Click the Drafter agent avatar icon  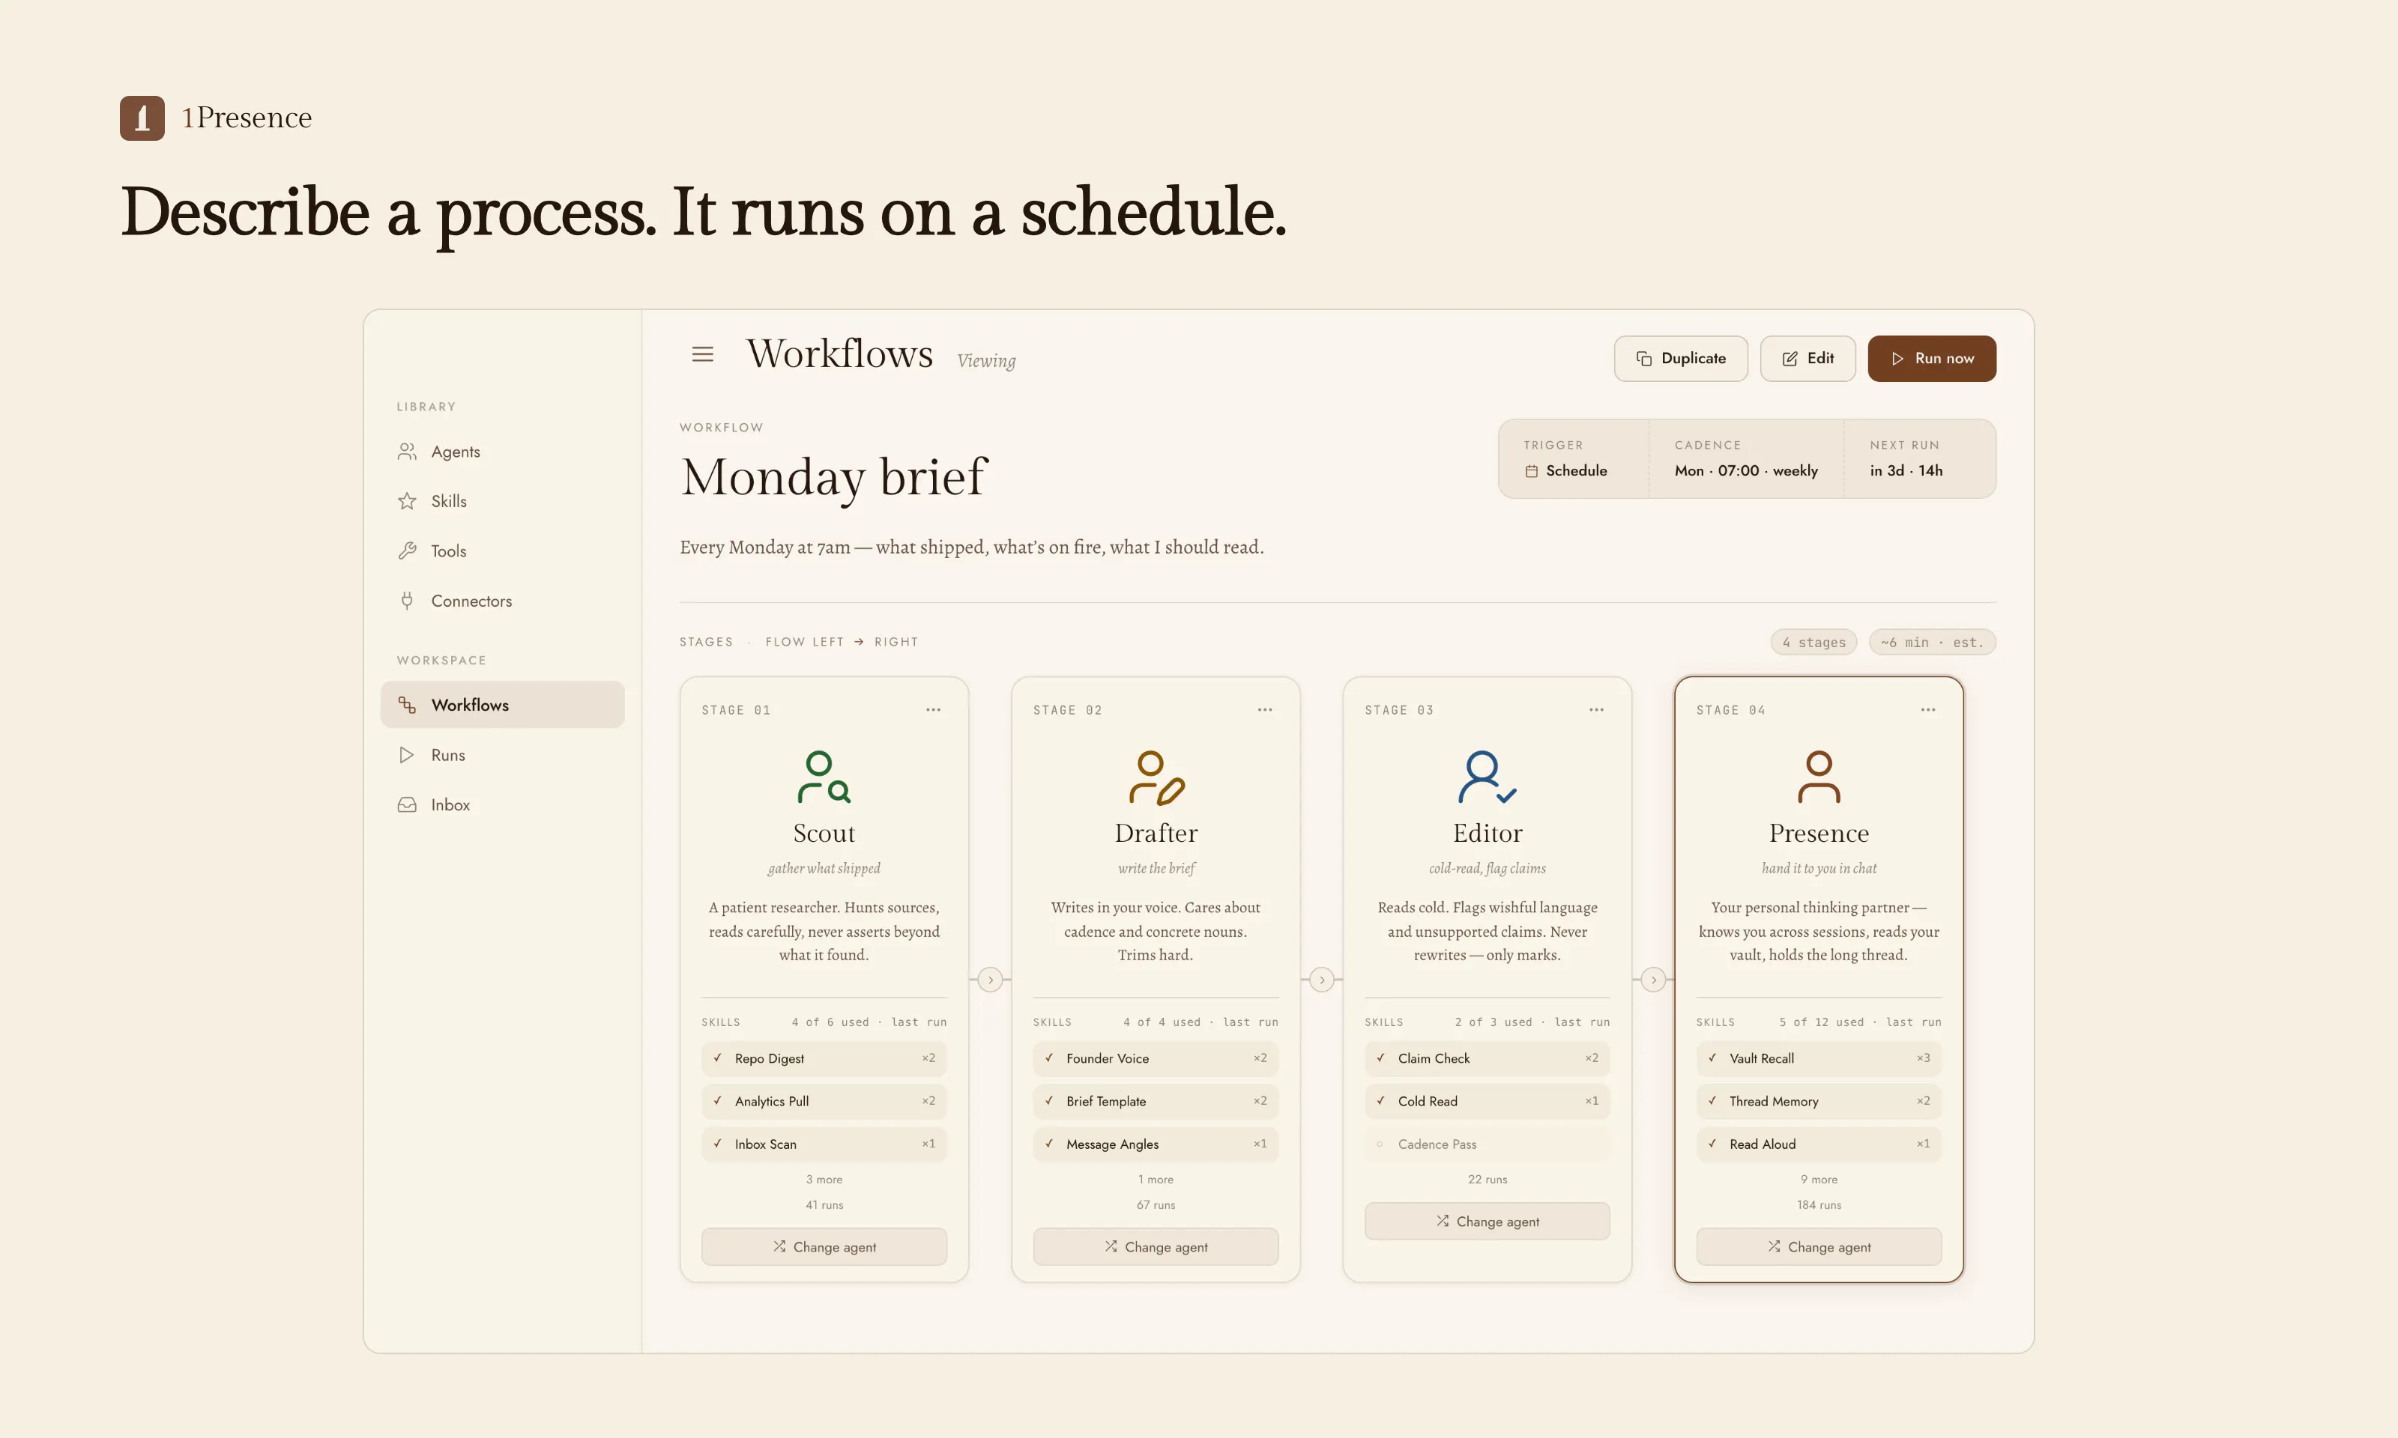pos(1156,777)
